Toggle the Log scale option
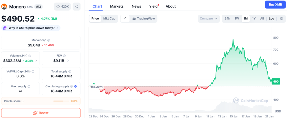Screen dimensions: 287x118 [271, 19]
